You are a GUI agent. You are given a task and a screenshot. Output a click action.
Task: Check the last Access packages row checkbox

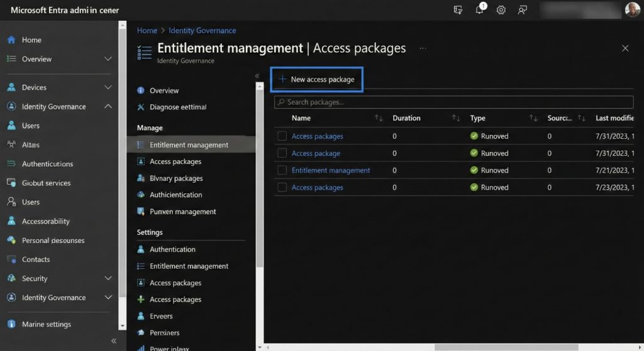[x=282, y=187]
